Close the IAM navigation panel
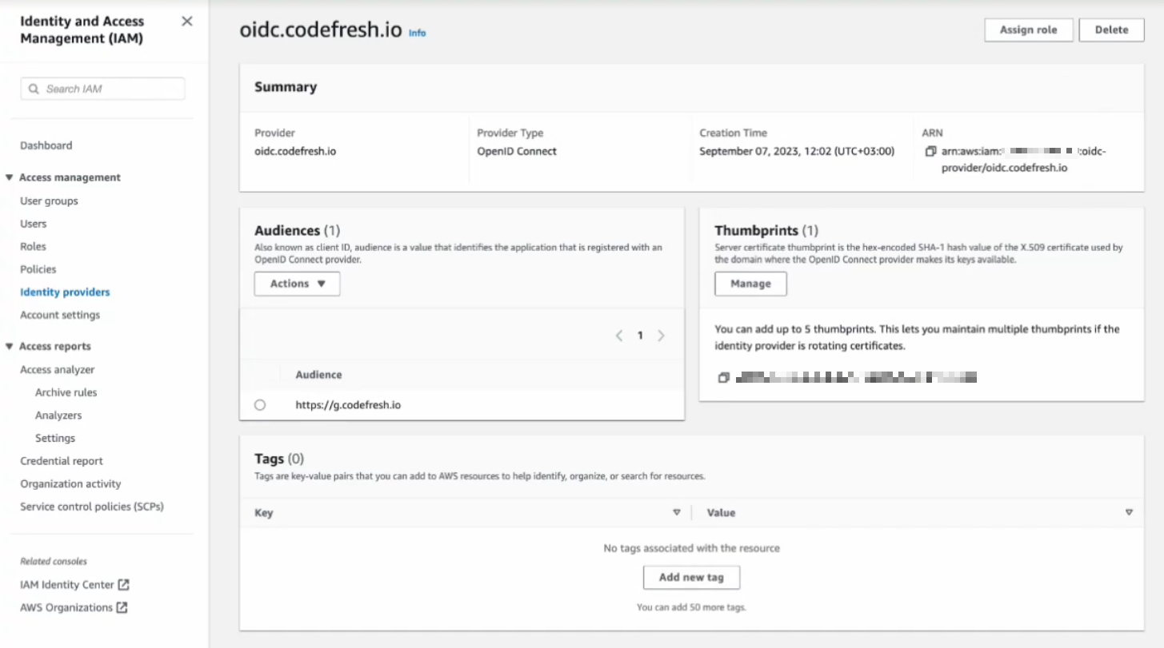 tap(187, 22)
